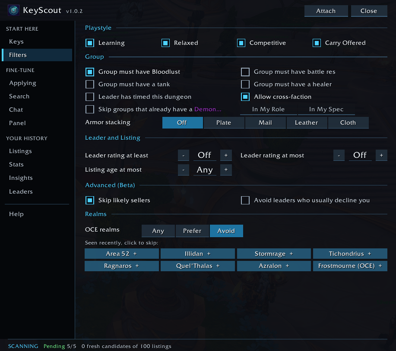
Task: Set armor stacking to Mail
Action: 265,122
